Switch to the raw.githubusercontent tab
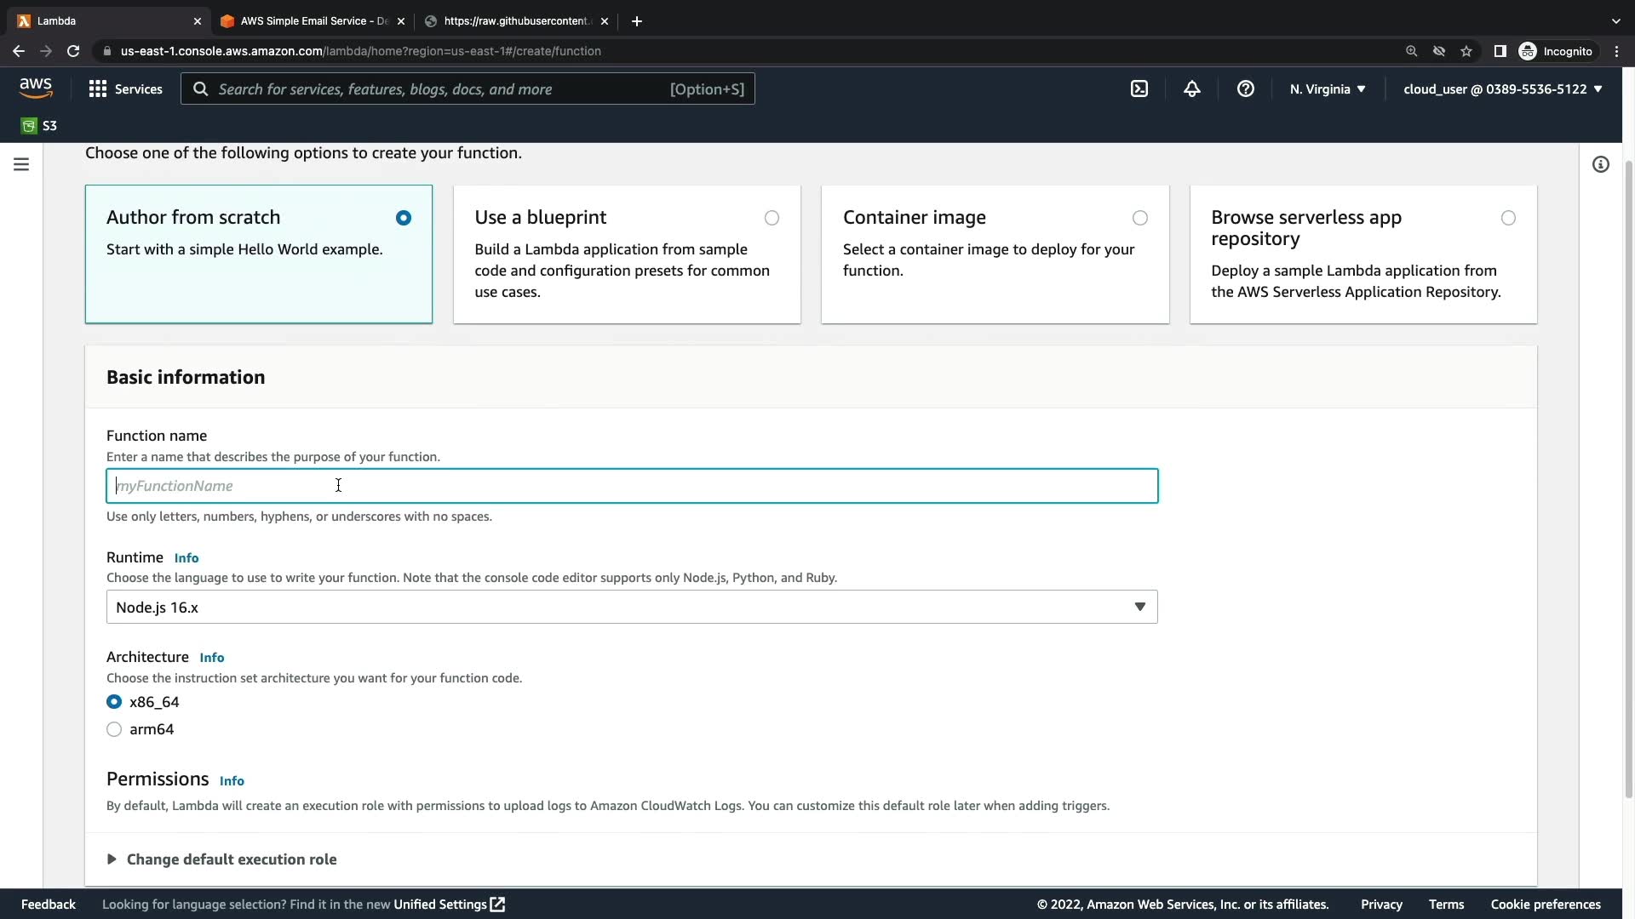The height and width of the screenshot is (919, 1635). tap(515, 21)
